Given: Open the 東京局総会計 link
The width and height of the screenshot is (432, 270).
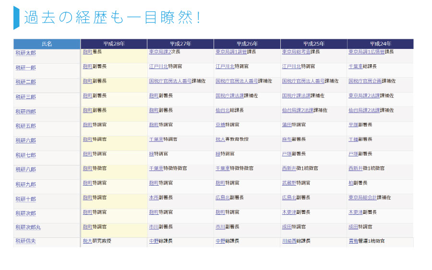Looking at the screenshot, I should tap(362, 197).
